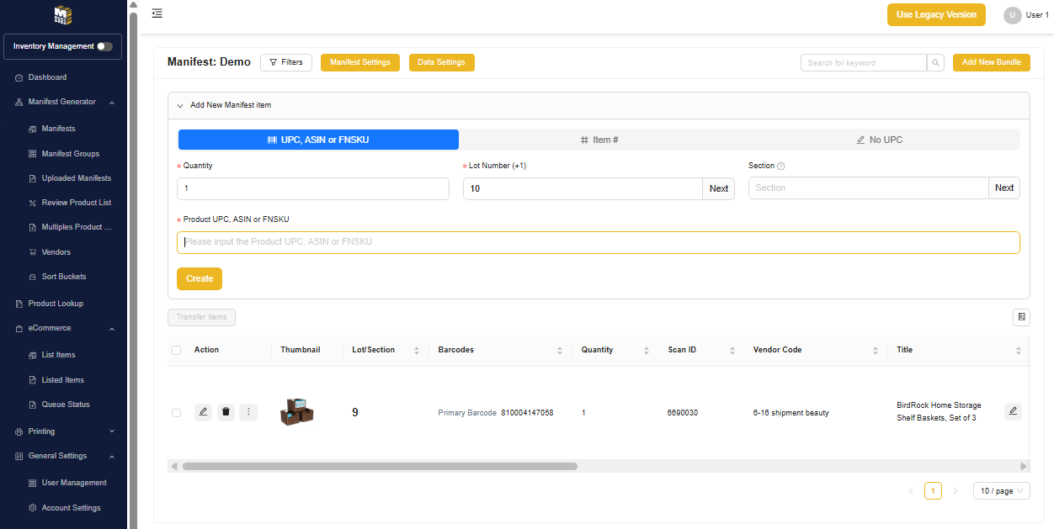This screenshot has width=1054, height=529.
Task: Delete the BirdRock item via trash icon
Action: (226, 412)
